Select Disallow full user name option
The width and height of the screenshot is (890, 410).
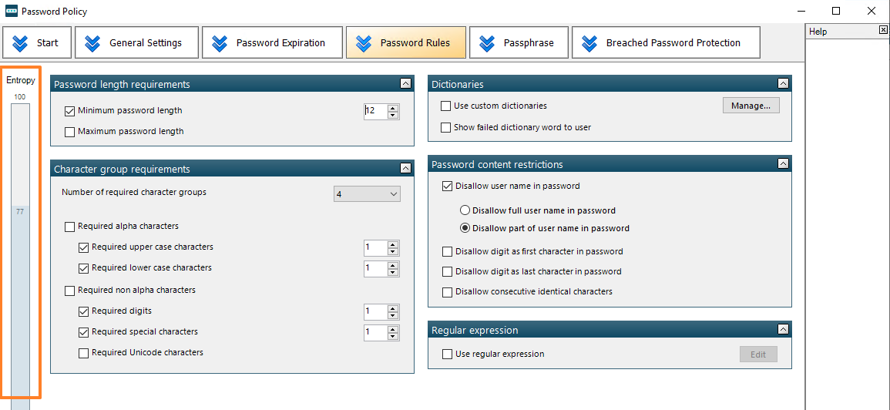pos(465,210)
